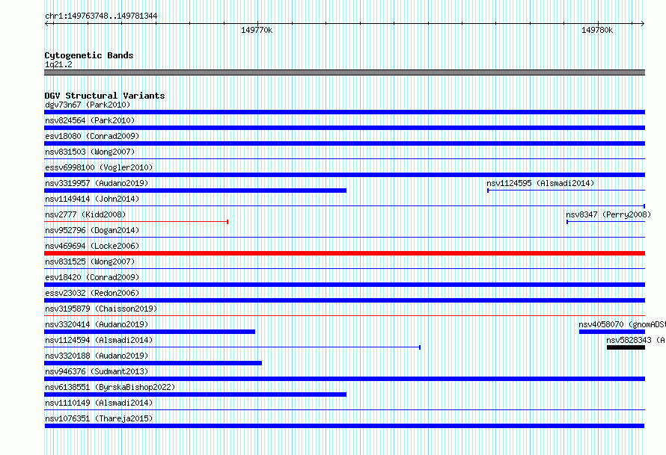Click nsv469694 (Locke2006) variant label
The image size is (666, 455).
pyautogui.click(x=92, y=246)
